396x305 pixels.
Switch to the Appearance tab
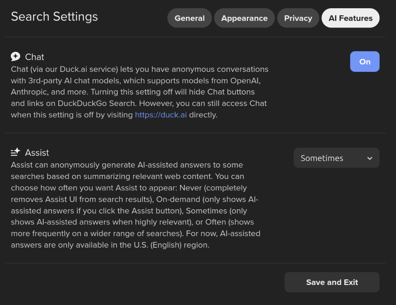tap(244, 18)
